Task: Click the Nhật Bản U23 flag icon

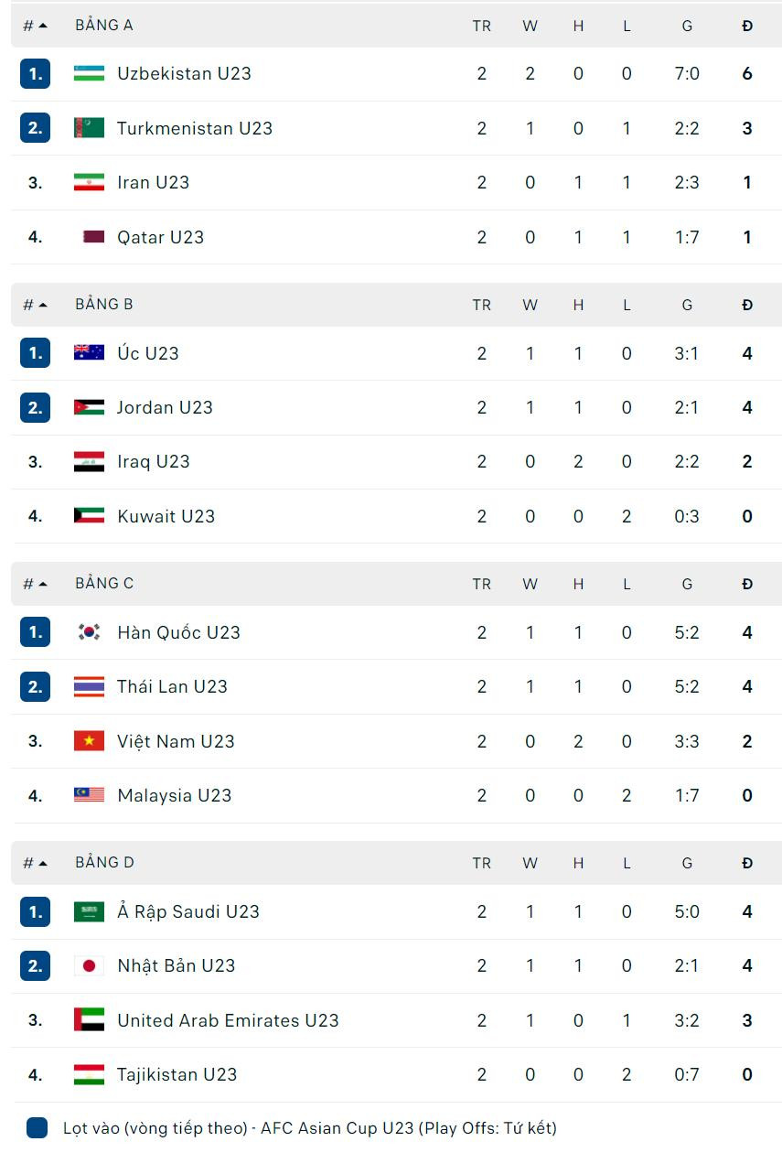Action: [88, 965]
